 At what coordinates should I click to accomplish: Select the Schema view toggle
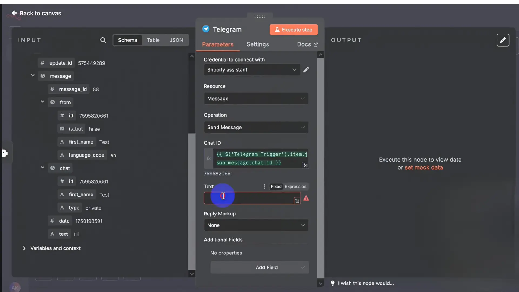127,40
